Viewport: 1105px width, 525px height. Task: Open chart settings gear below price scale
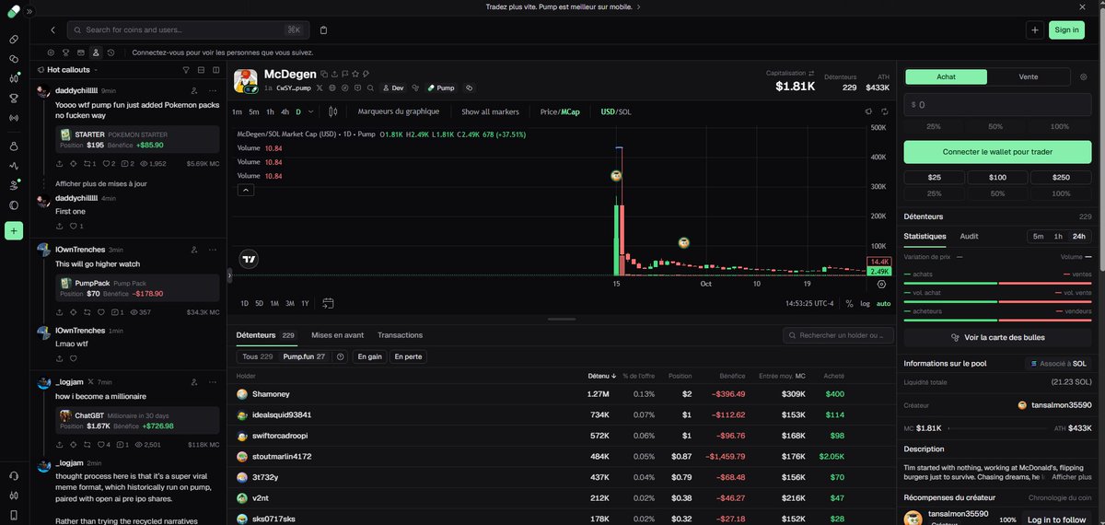click(881, 285)
